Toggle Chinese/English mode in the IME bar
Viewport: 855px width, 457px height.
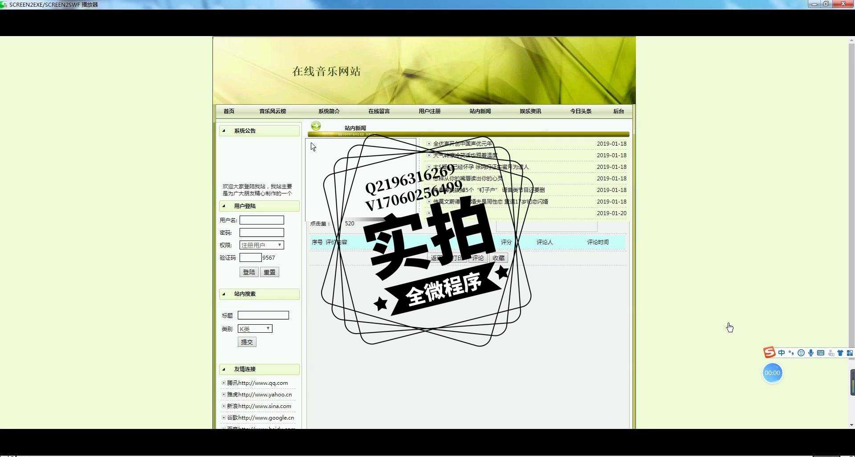[782, 353]
